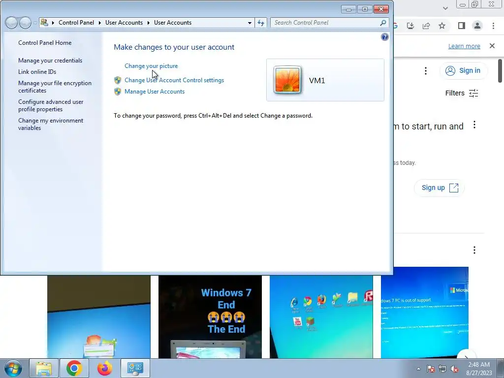Open Change my environment variables
The height and width of the screenshot is (378, 504).
click(51, 124)
